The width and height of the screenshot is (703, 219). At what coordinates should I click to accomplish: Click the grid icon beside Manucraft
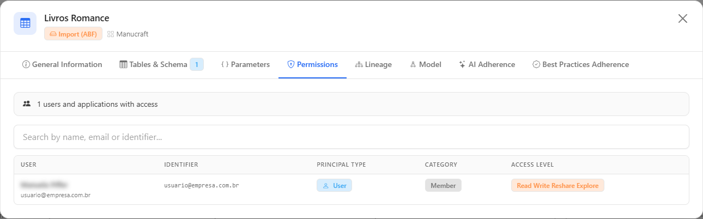pyautogui.click(x=111, y=34)
